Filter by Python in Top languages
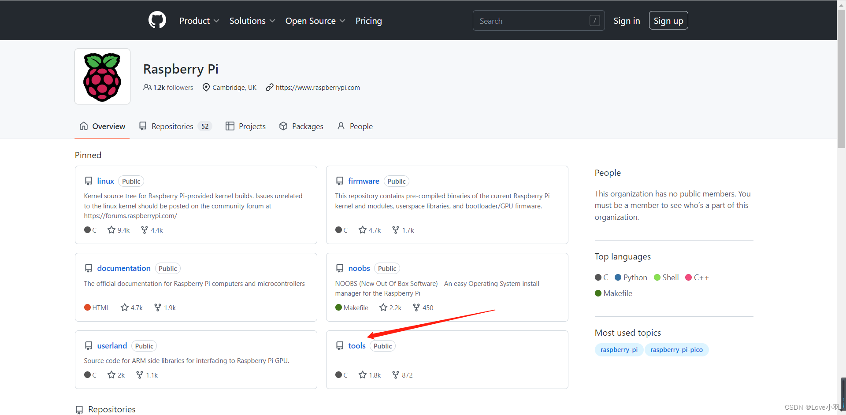 631,278
